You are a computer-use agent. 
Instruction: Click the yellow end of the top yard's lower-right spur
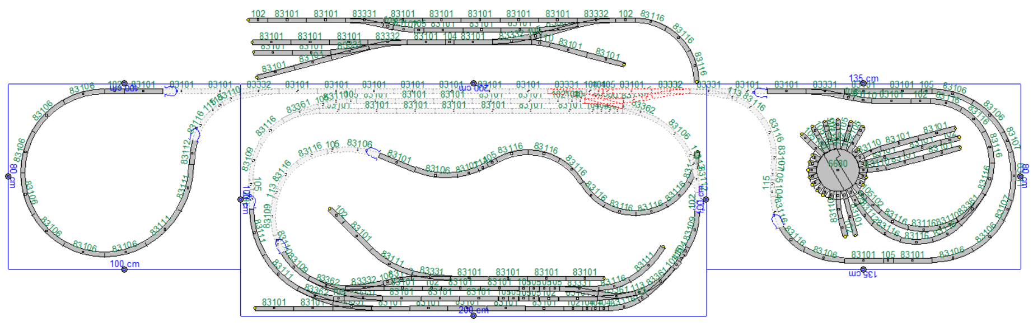624,65
